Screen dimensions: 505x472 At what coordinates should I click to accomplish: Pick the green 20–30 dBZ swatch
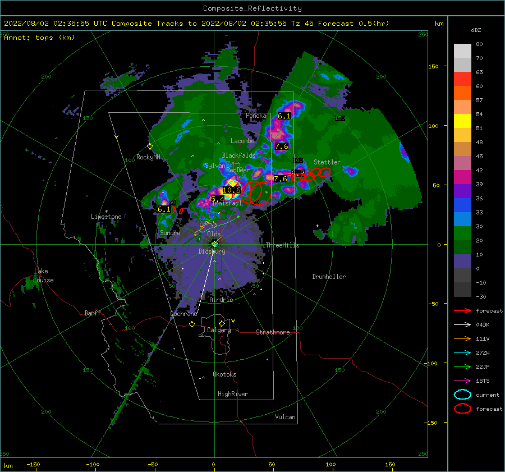tap(462, 233)
